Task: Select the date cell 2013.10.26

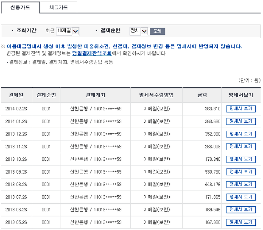Action: (x=16, y=159)
